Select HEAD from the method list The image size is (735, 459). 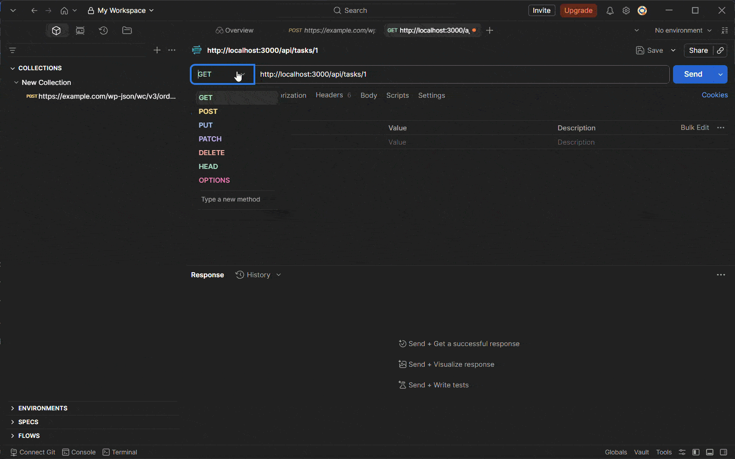pyautogui.click(x=208, y=167)
